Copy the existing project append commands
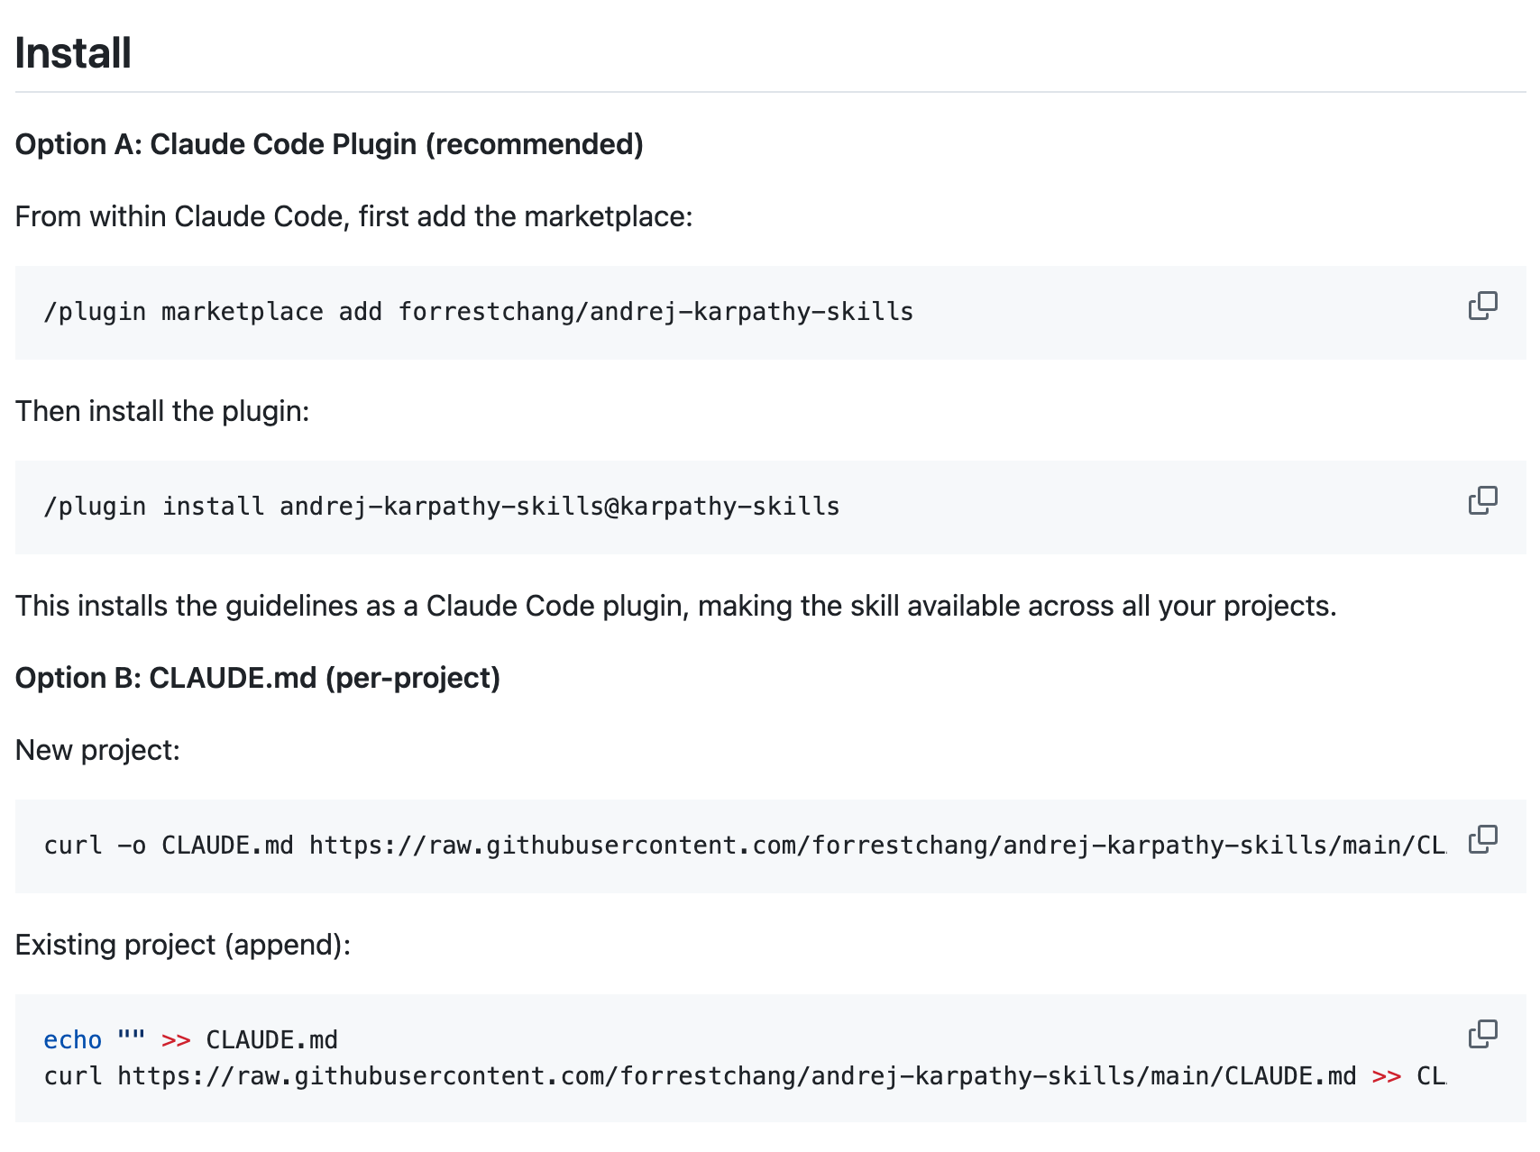The width and height of the screenshot is (1540, 1152). point(1482,1035)
